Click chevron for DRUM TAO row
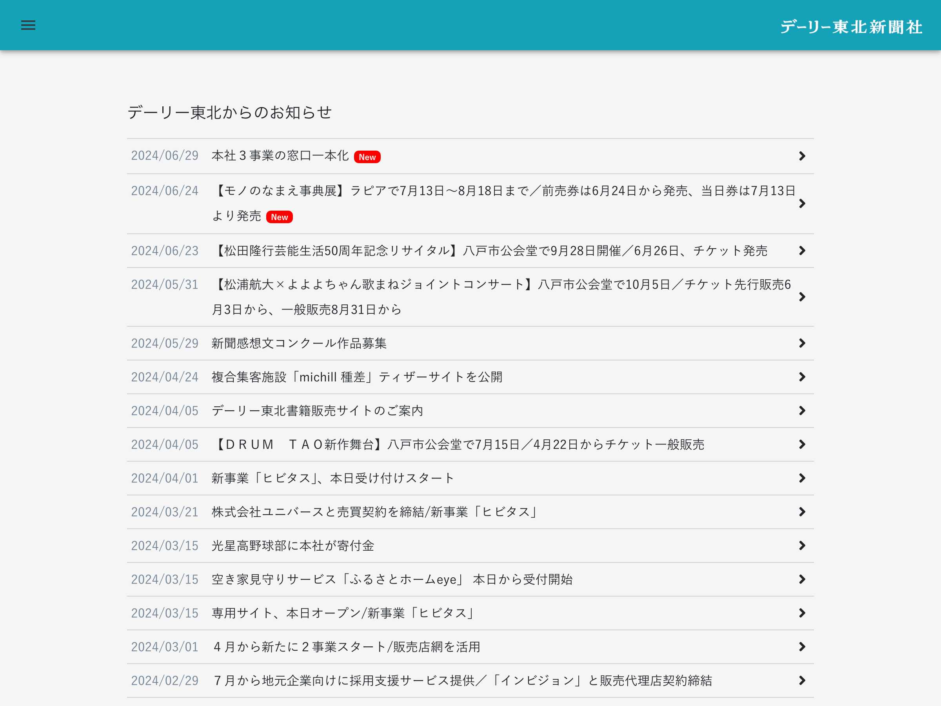This screenshot has width=941, height=706. [x=802, y=444]
